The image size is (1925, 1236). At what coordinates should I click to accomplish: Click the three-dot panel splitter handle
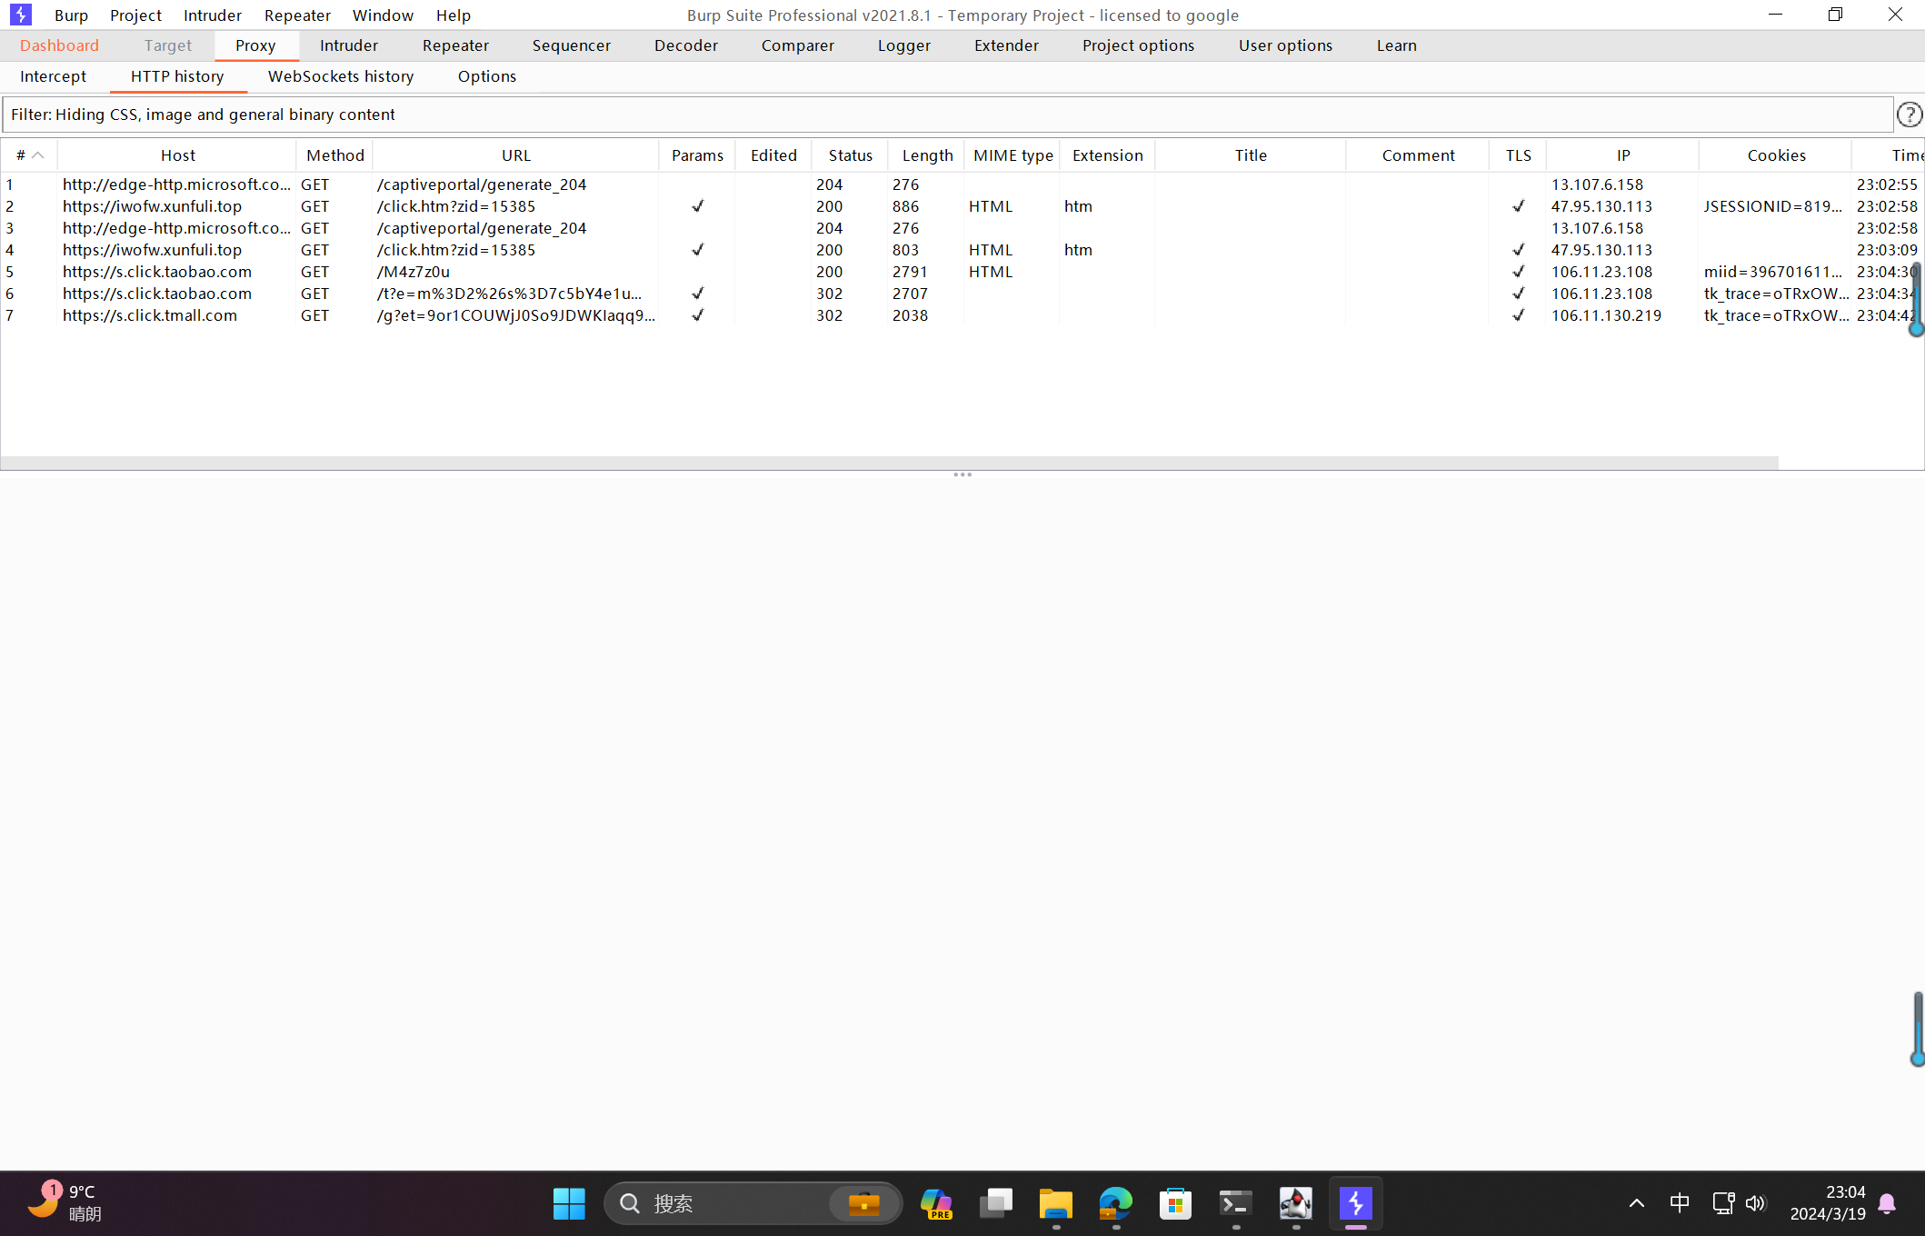[x=962, y=474]
